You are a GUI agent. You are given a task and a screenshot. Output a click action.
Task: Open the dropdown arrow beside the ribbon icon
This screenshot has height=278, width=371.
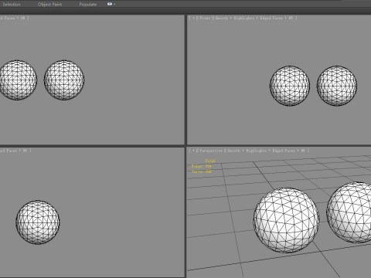114,5
